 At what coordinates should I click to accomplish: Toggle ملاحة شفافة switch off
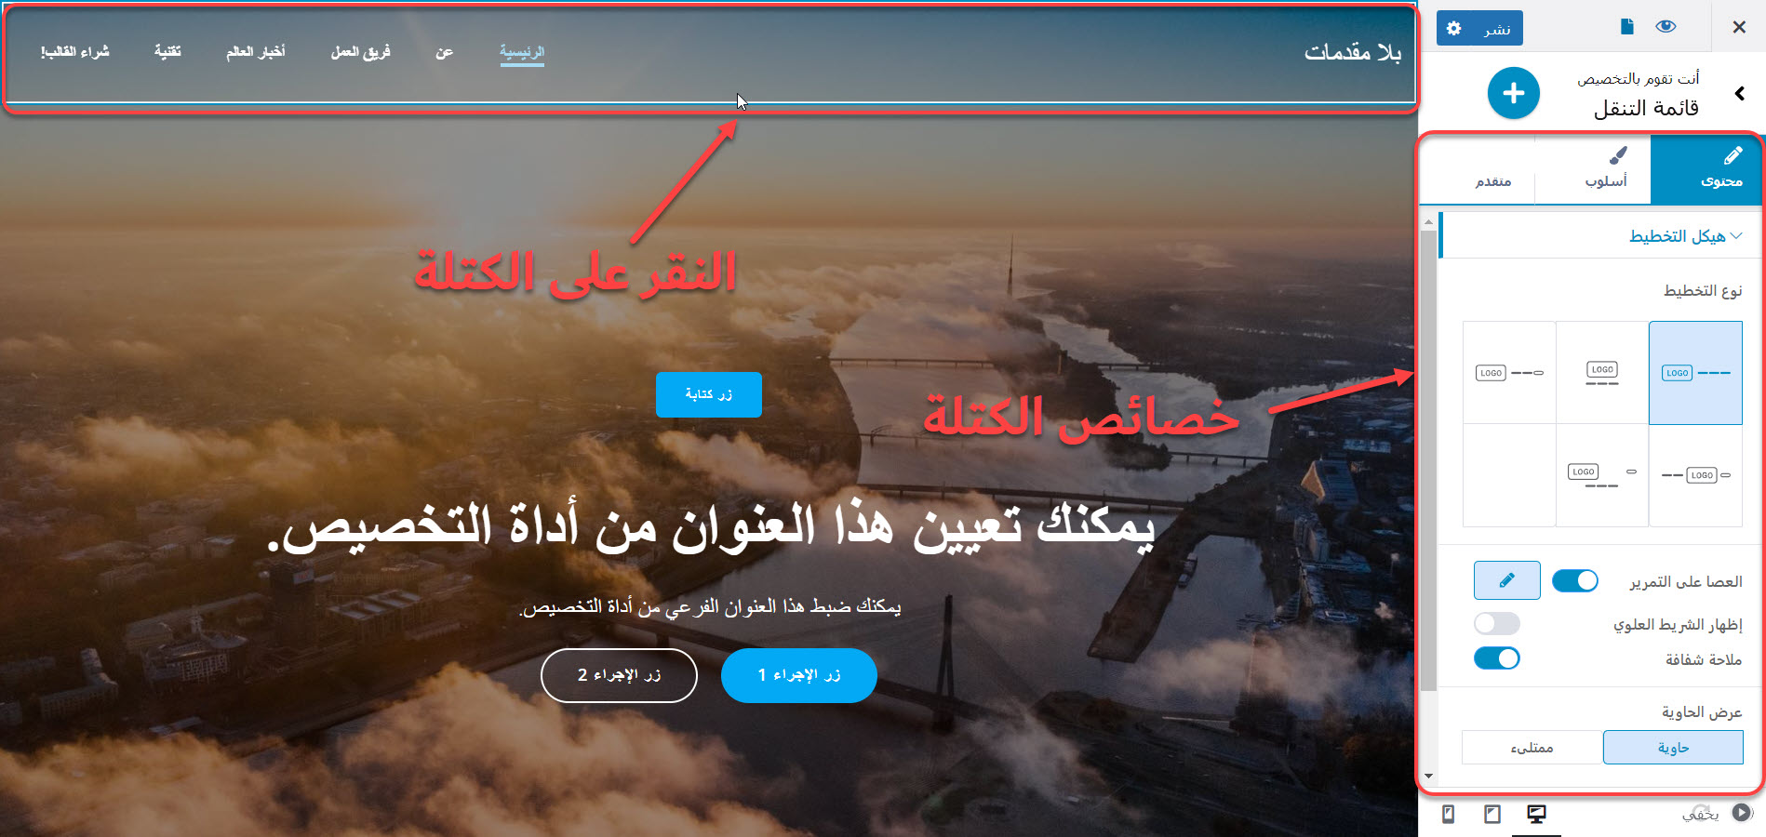[x=1497, y=658]
